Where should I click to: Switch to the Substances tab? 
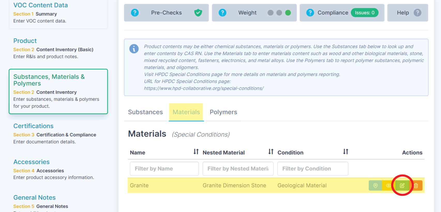coord(145,112)
